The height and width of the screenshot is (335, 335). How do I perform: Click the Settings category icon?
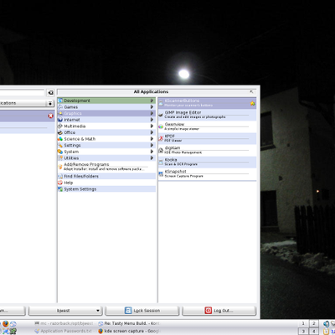click(x=60, y=146)
